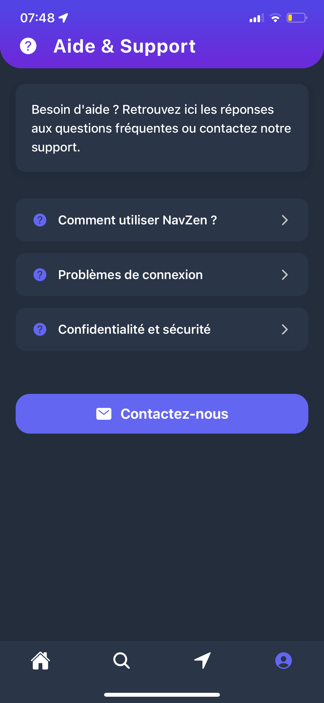The width and height of the screenshot is (324, 703).
Task: Open the profile tab icon
Action: (283, 661)
